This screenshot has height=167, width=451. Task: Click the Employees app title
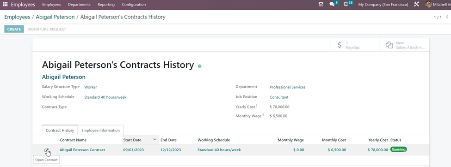(x=23, y=5)
